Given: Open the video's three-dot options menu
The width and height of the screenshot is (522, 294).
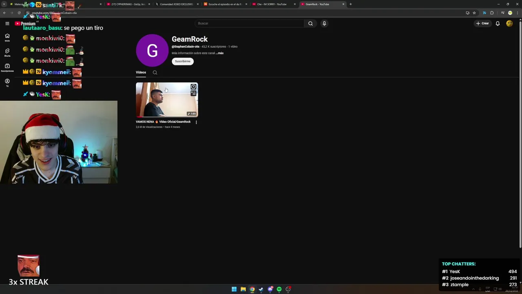Looking at the screenshot, I should (x=196, y=122).
